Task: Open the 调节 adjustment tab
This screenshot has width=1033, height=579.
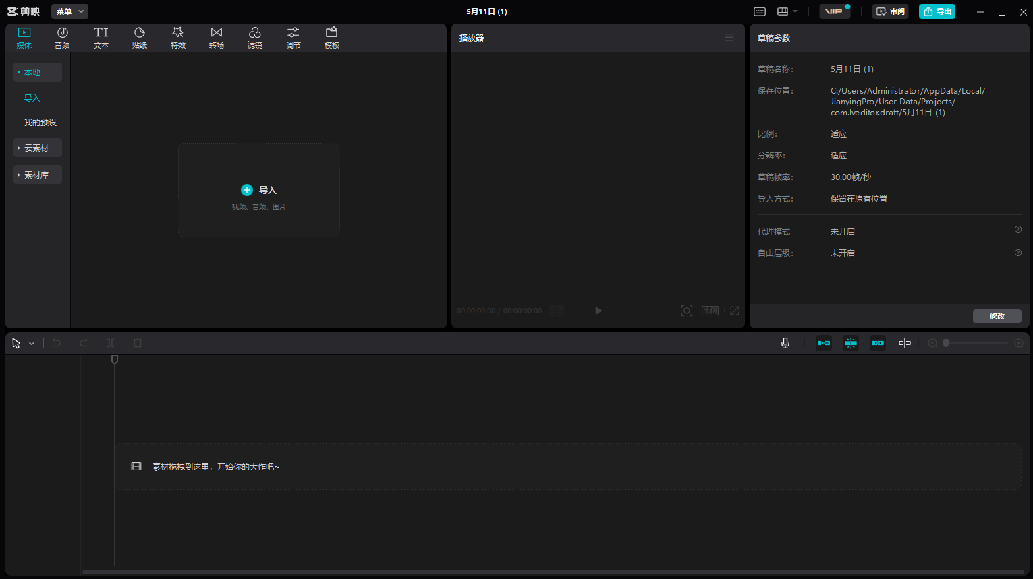Action: (294, 38)
